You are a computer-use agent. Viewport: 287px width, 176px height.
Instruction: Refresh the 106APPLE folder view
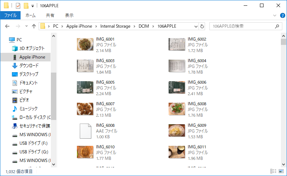pyautogui.click(x=202, y=27)
